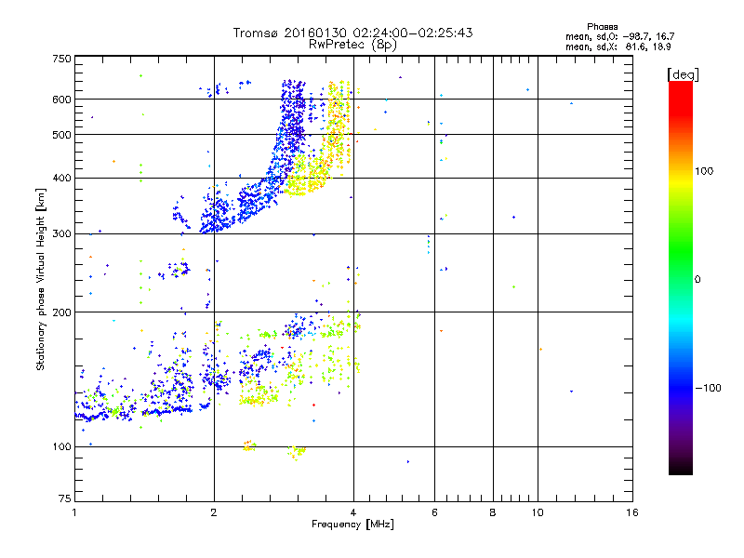Click the black bottom of the colorbar
The height and width of the screenshot is (558, 744).
click(x=681, y=468)
